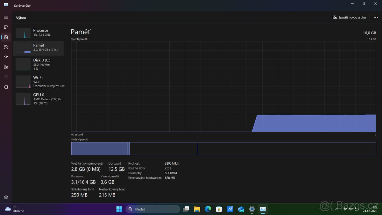Open the three-dot more options menu
This screenshot has width=382, height=215.
coord(376,18)
